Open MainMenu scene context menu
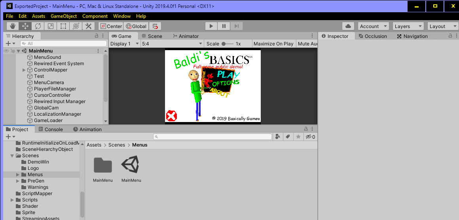This screenshot has height=220, width=459. tap(98, 51)
